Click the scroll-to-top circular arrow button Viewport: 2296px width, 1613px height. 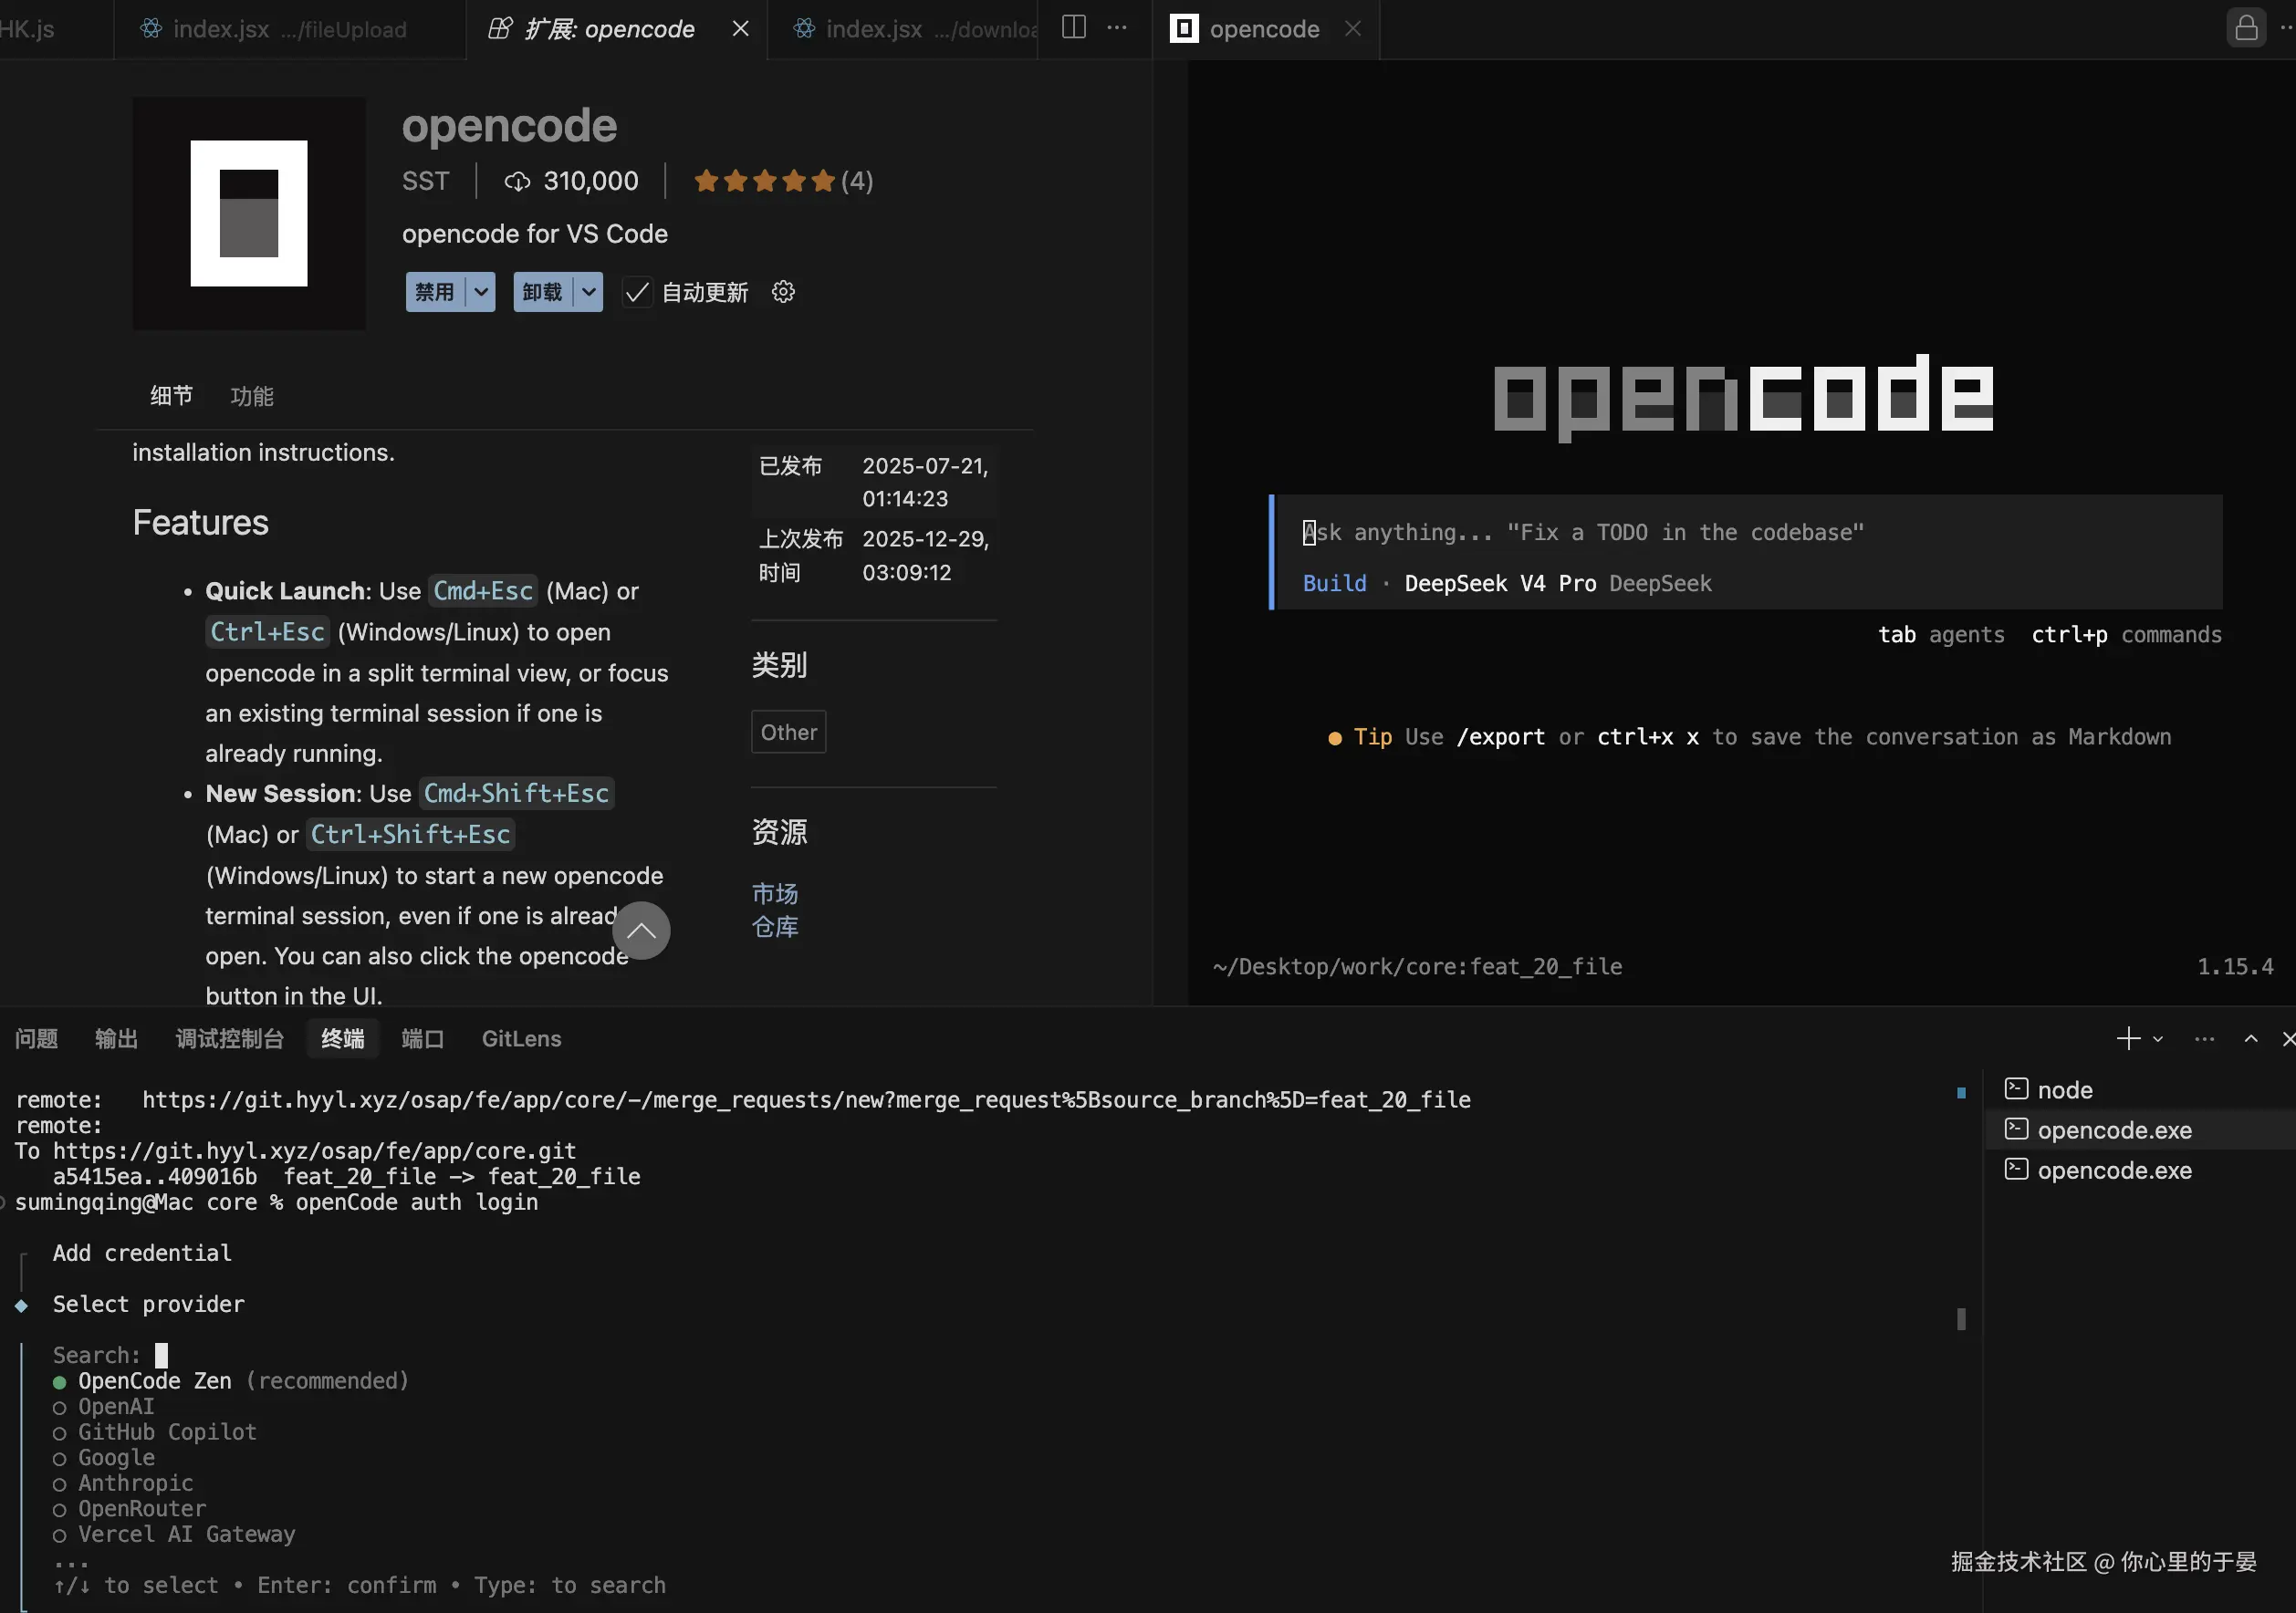click(641, 931)
